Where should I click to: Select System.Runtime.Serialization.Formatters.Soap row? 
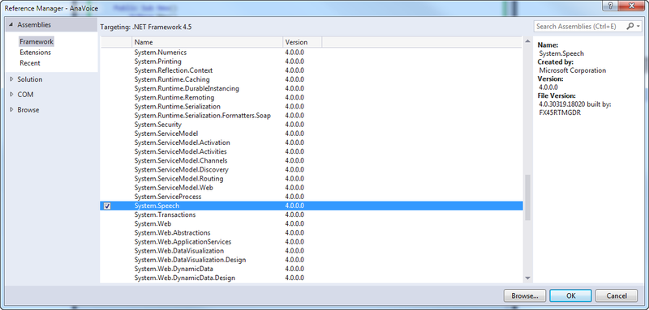[x=312, y=116]
